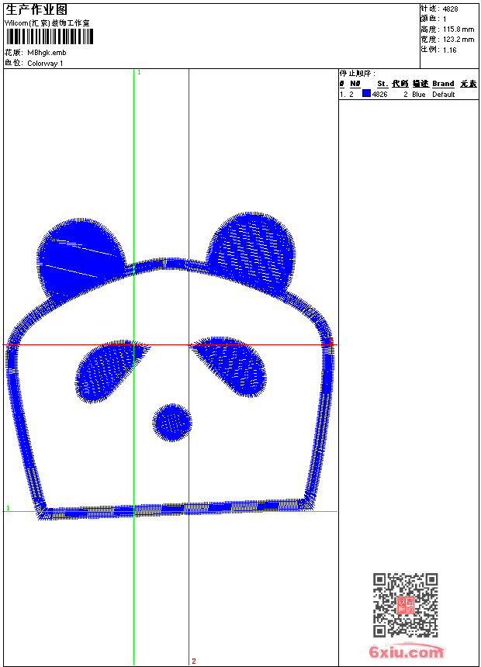Click the panda's round nose

point(172,423)
